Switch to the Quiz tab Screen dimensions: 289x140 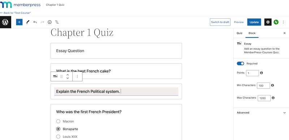[240, 33]
